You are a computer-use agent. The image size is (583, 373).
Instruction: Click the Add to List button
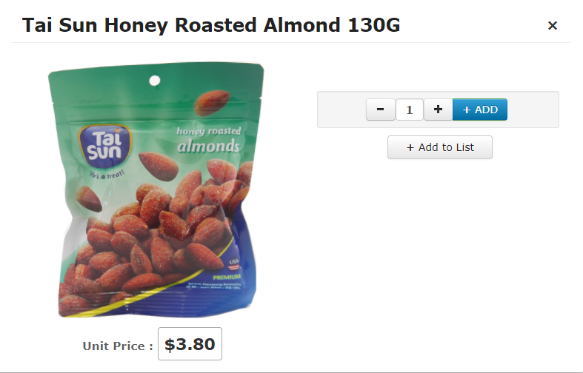[440, 147]
